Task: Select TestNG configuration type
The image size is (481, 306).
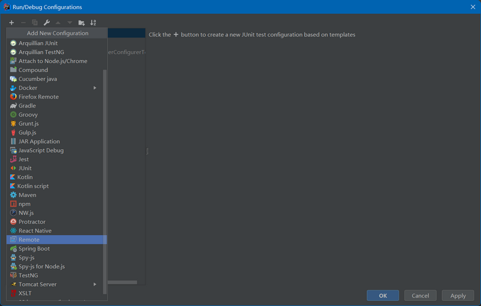Action: pyautogui.click(x=57, y=275)
